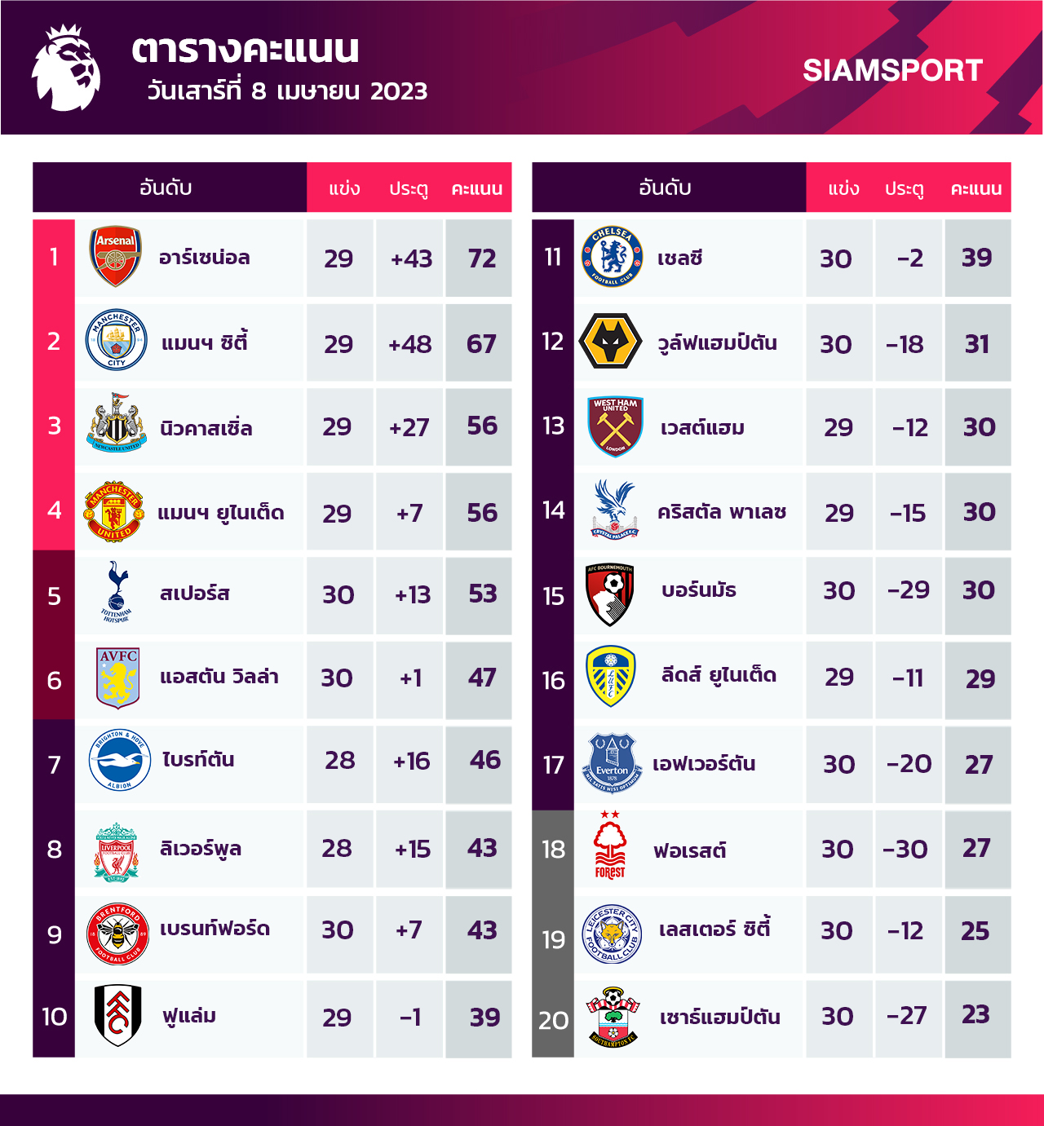Click the Arsenal club crest
Screen dimensions: 1044x1126
(x=115, y=257)
